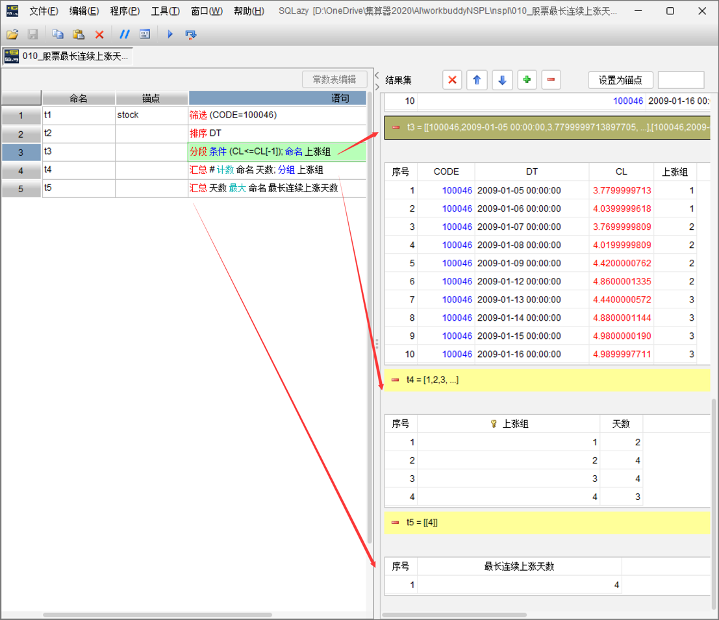
Task: Click the 设置为锚点 button
Action: (620, 81)
